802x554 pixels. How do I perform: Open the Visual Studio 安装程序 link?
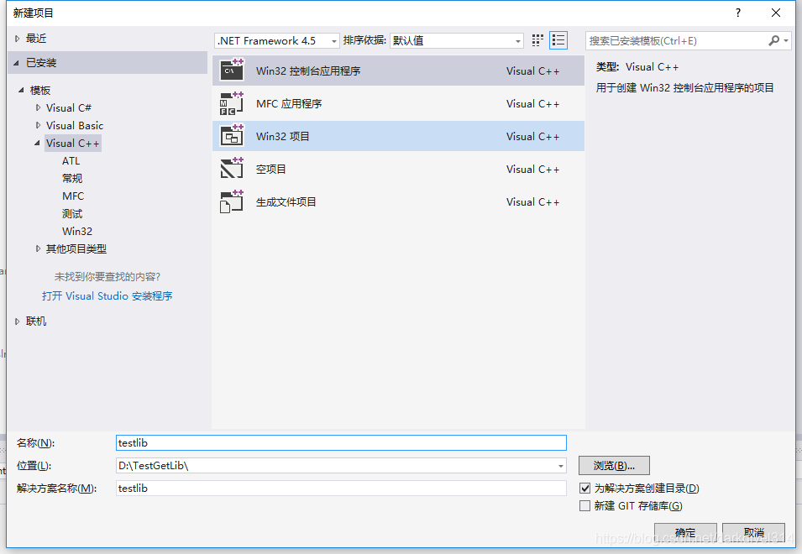pos(107,296)
